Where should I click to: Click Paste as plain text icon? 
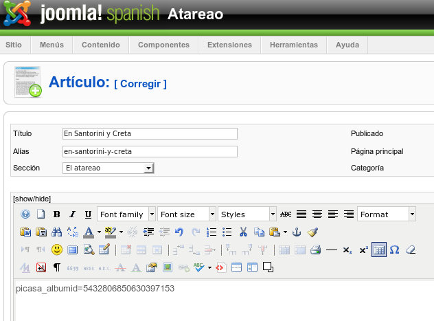[x=41, y=232]
